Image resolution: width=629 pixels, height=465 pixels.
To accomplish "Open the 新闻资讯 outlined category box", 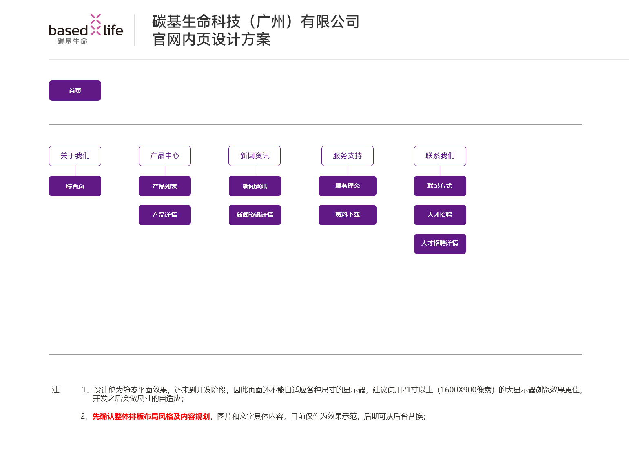I will pos(255,156).
